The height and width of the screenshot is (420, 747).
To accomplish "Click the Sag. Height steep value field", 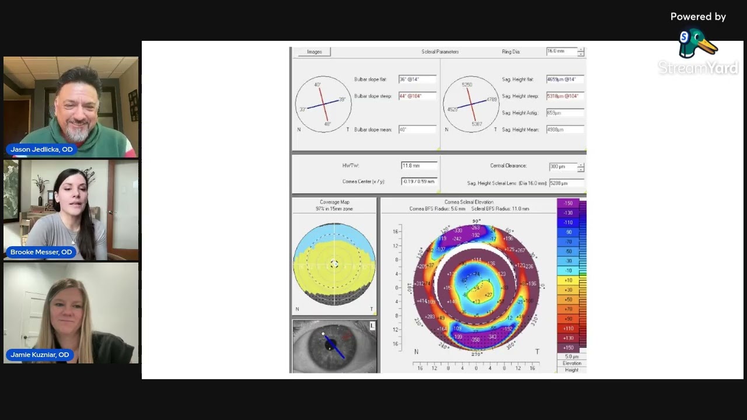I will [565, 96].
